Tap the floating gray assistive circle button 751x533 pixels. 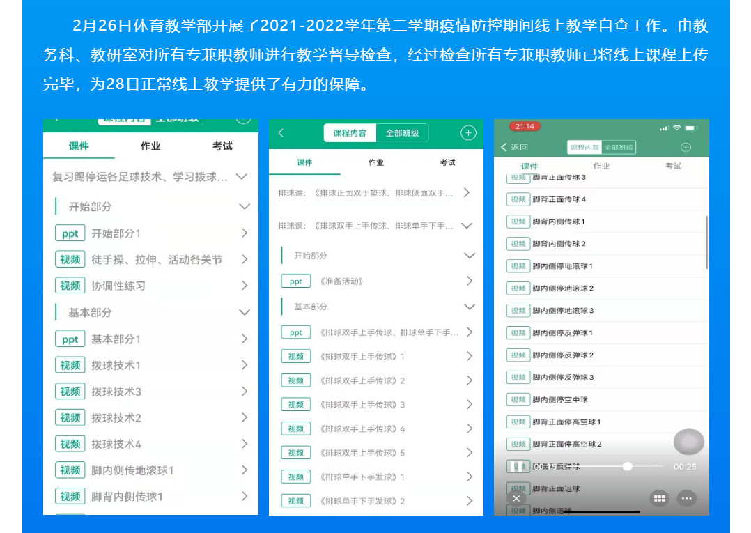click(x=688, y=442)
